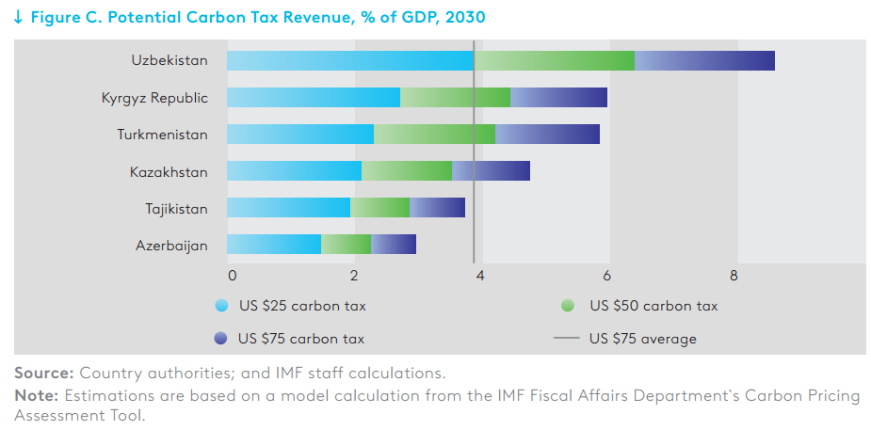Click the bold 'Source:' label

click(44, 373)
